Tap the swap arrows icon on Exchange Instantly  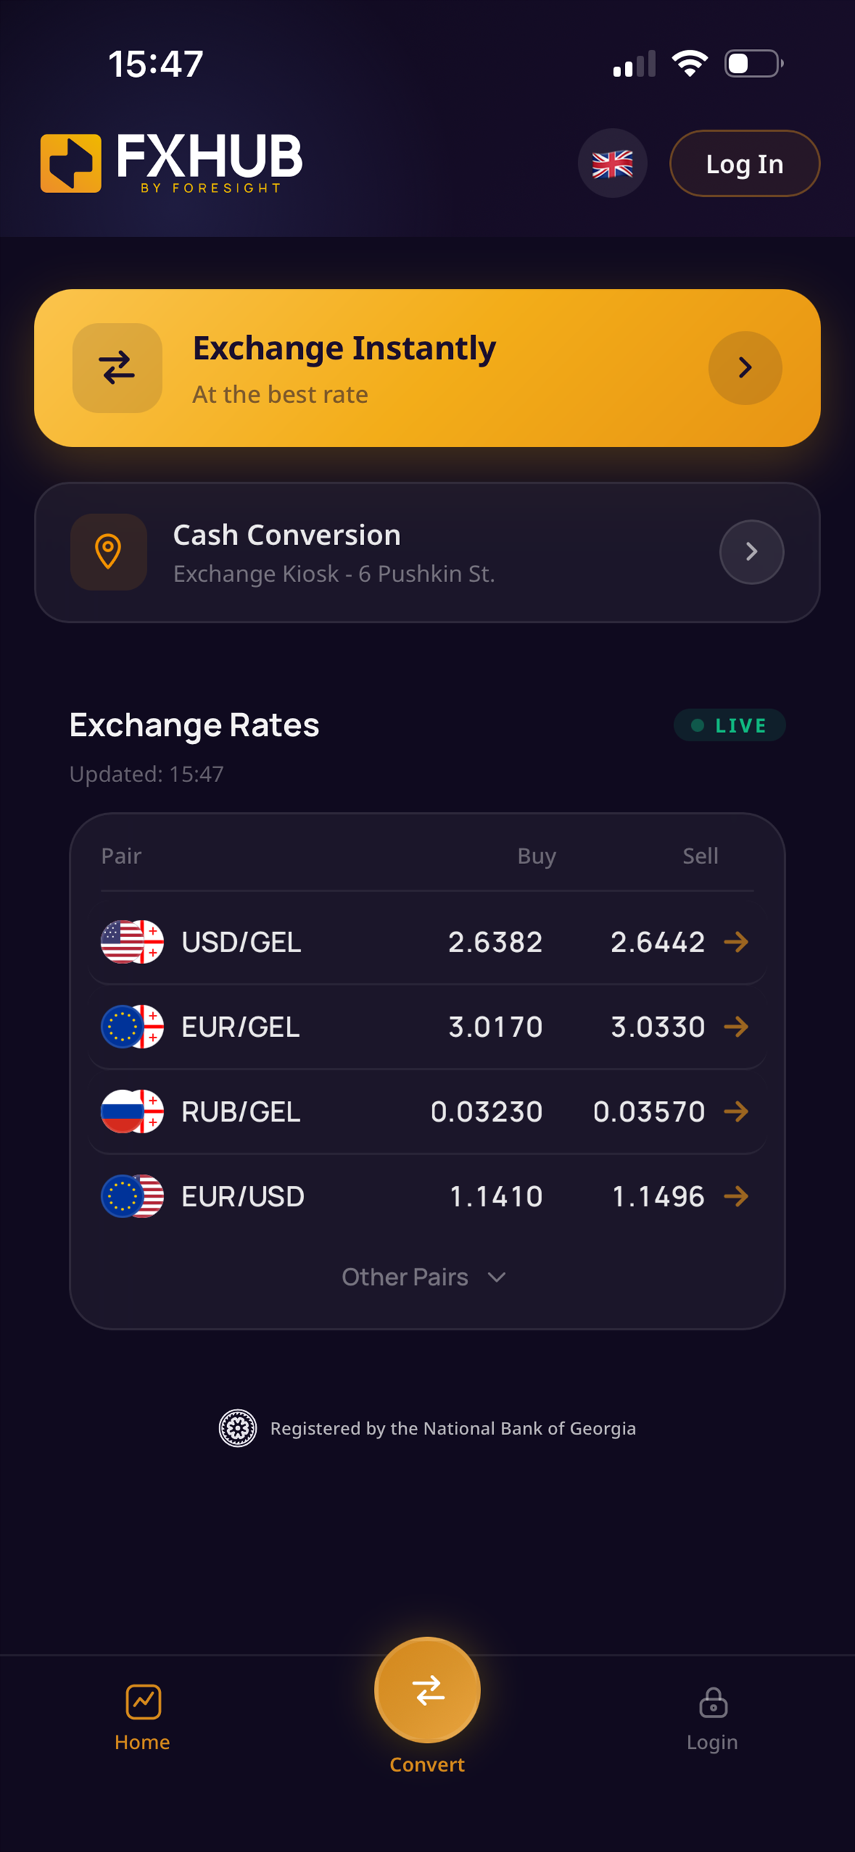(x=117, y=368)
